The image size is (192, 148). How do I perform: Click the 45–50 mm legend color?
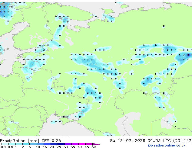89,144
